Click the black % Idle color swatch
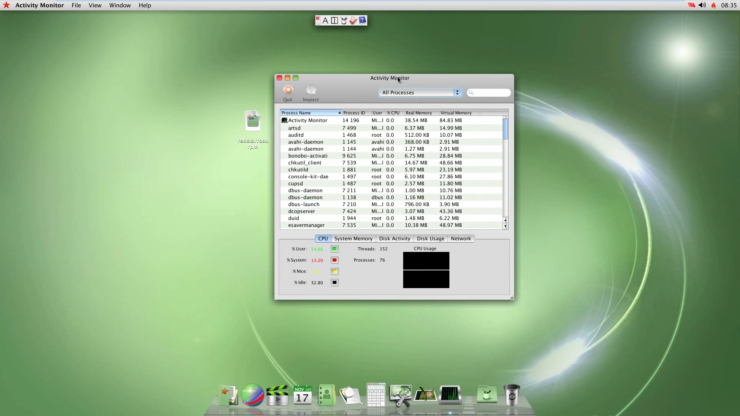 pos(335,283)
